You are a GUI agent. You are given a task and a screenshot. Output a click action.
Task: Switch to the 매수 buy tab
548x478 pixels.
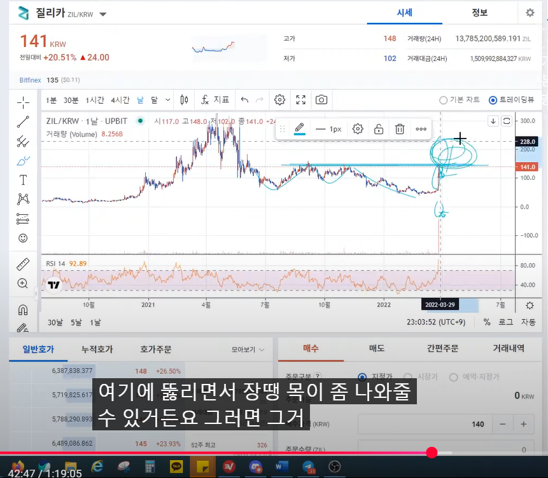[311, 348]
